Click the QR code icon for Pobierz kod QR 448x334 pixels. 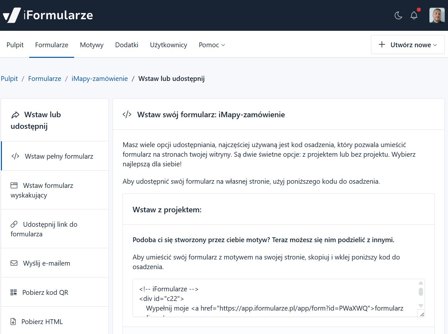point(13,292)
